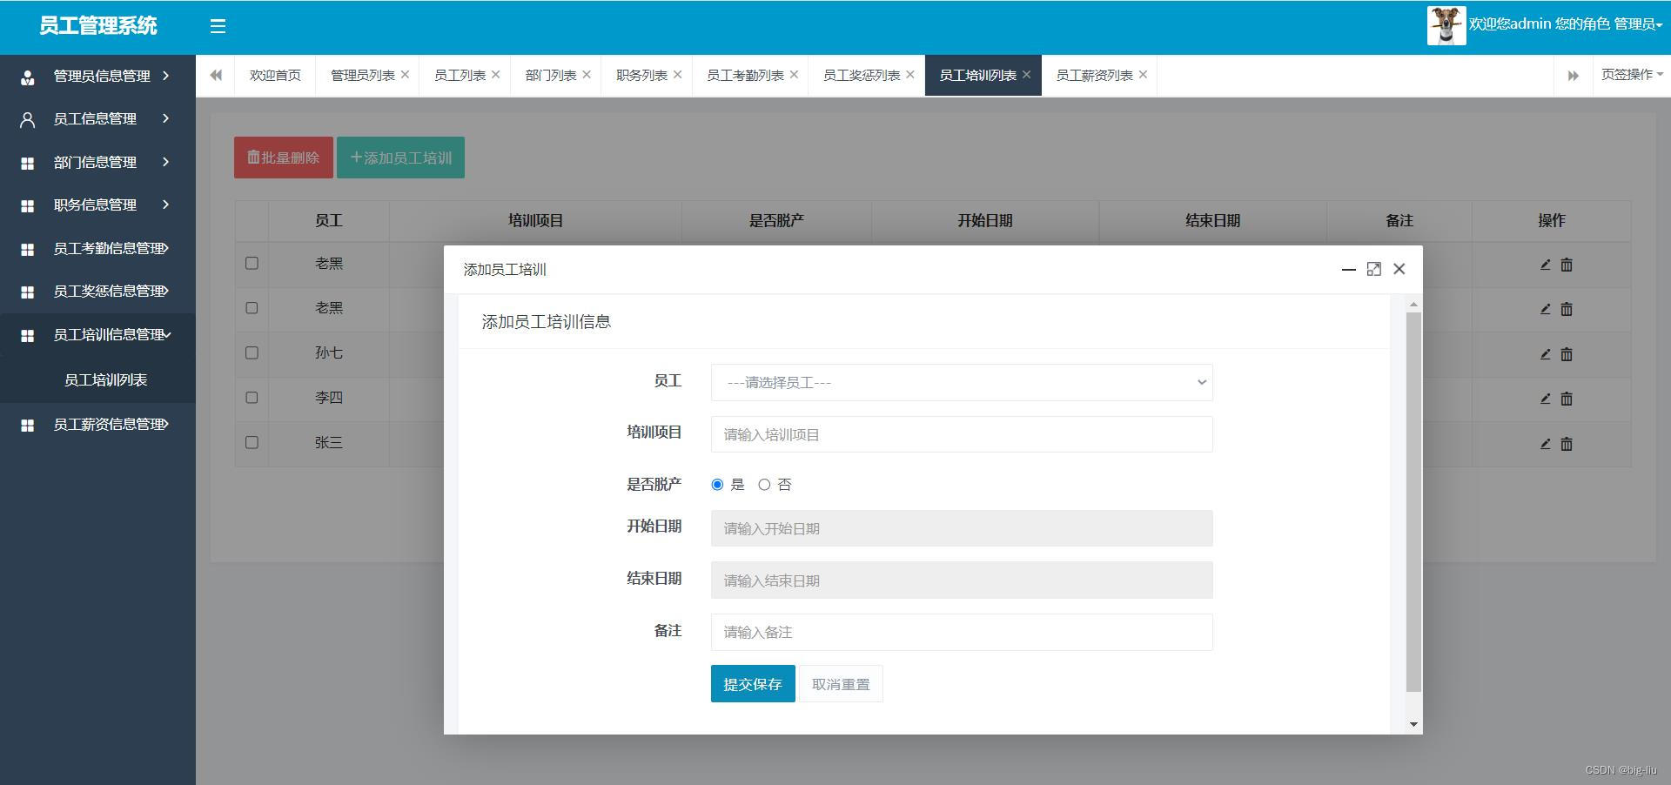Click the 提交保存 button
The height and width of the screenshot is (785, 1671).
752,684
